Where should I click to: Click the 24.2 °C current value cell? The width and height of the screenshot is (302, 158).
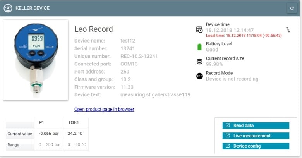click(x=76, y=134)
